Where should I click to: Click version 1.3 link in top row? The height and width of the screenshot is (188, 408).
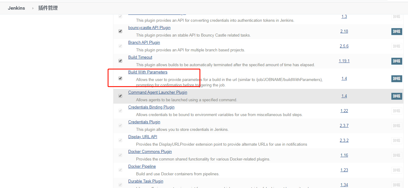[x=344, y=16]
